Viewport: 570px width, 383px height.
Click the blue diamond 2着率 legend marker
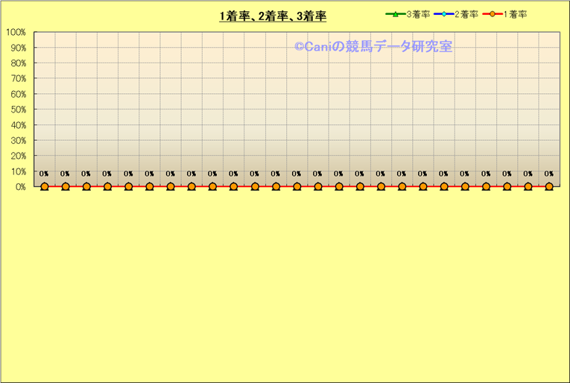pos(444,14)
